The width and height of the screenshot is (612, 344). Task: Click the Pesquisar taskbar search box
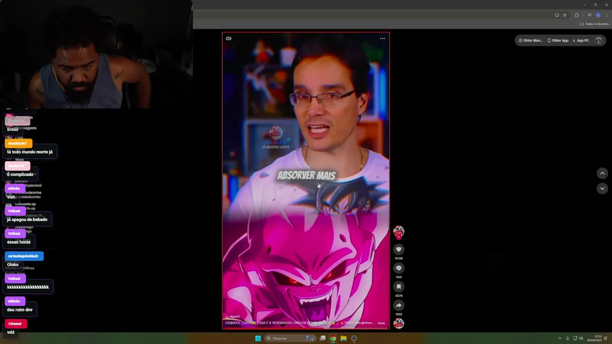290,338
